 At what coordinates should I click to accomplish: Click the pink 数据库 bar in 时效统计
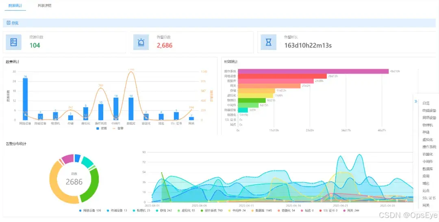276,81
